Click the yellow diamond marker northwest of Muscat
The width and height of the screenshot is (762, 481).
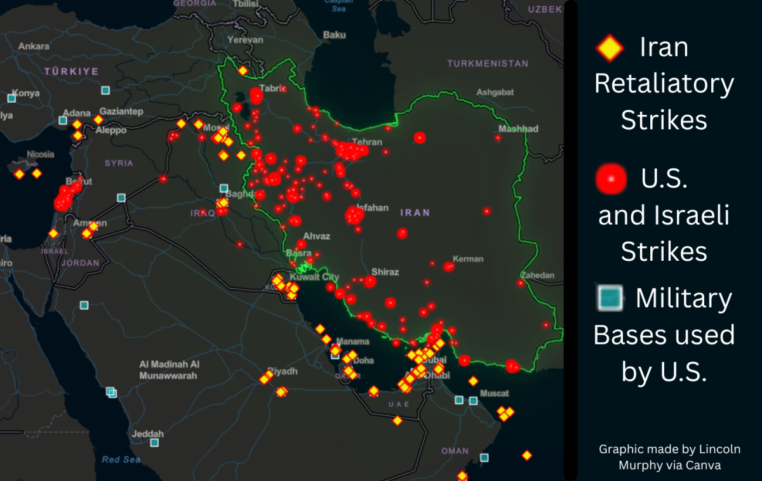[x=473, y=381]
